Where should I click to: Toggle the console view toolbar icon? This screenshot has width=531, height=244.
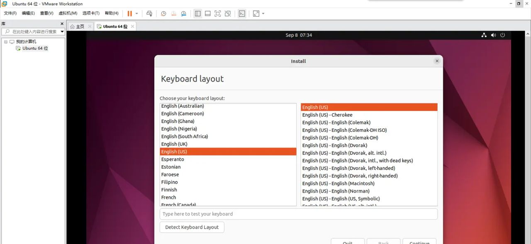(x=242, y=14)
